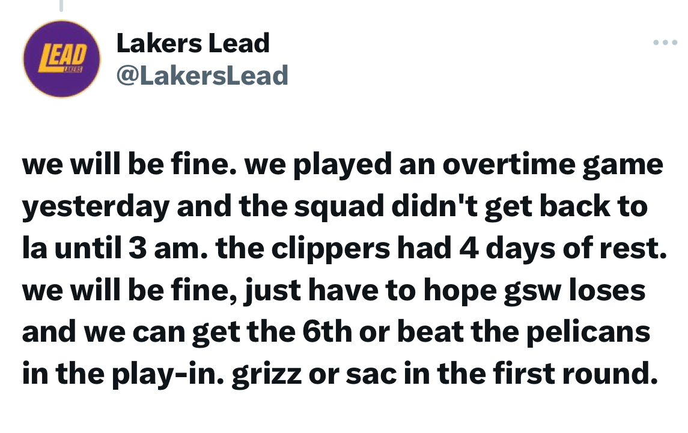The image size is (688, 433).
Task: Click the line starting 'yesterday and the squad'
Action: 335,207
